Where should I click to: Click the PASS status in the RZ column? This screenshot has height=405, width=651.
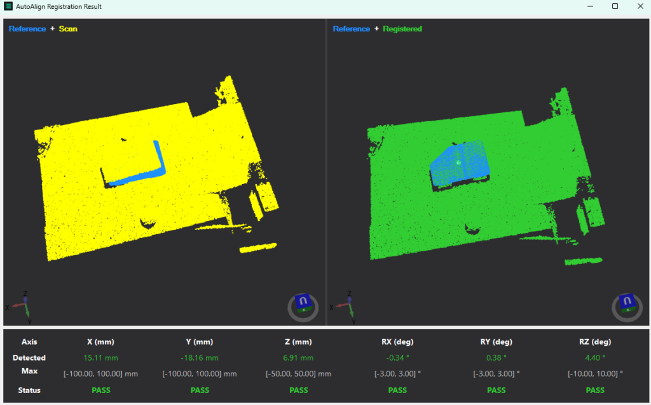click(595, 390)
